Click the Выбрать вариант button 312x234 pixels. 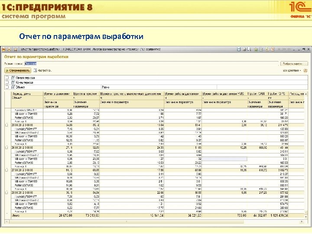(294, 64)
